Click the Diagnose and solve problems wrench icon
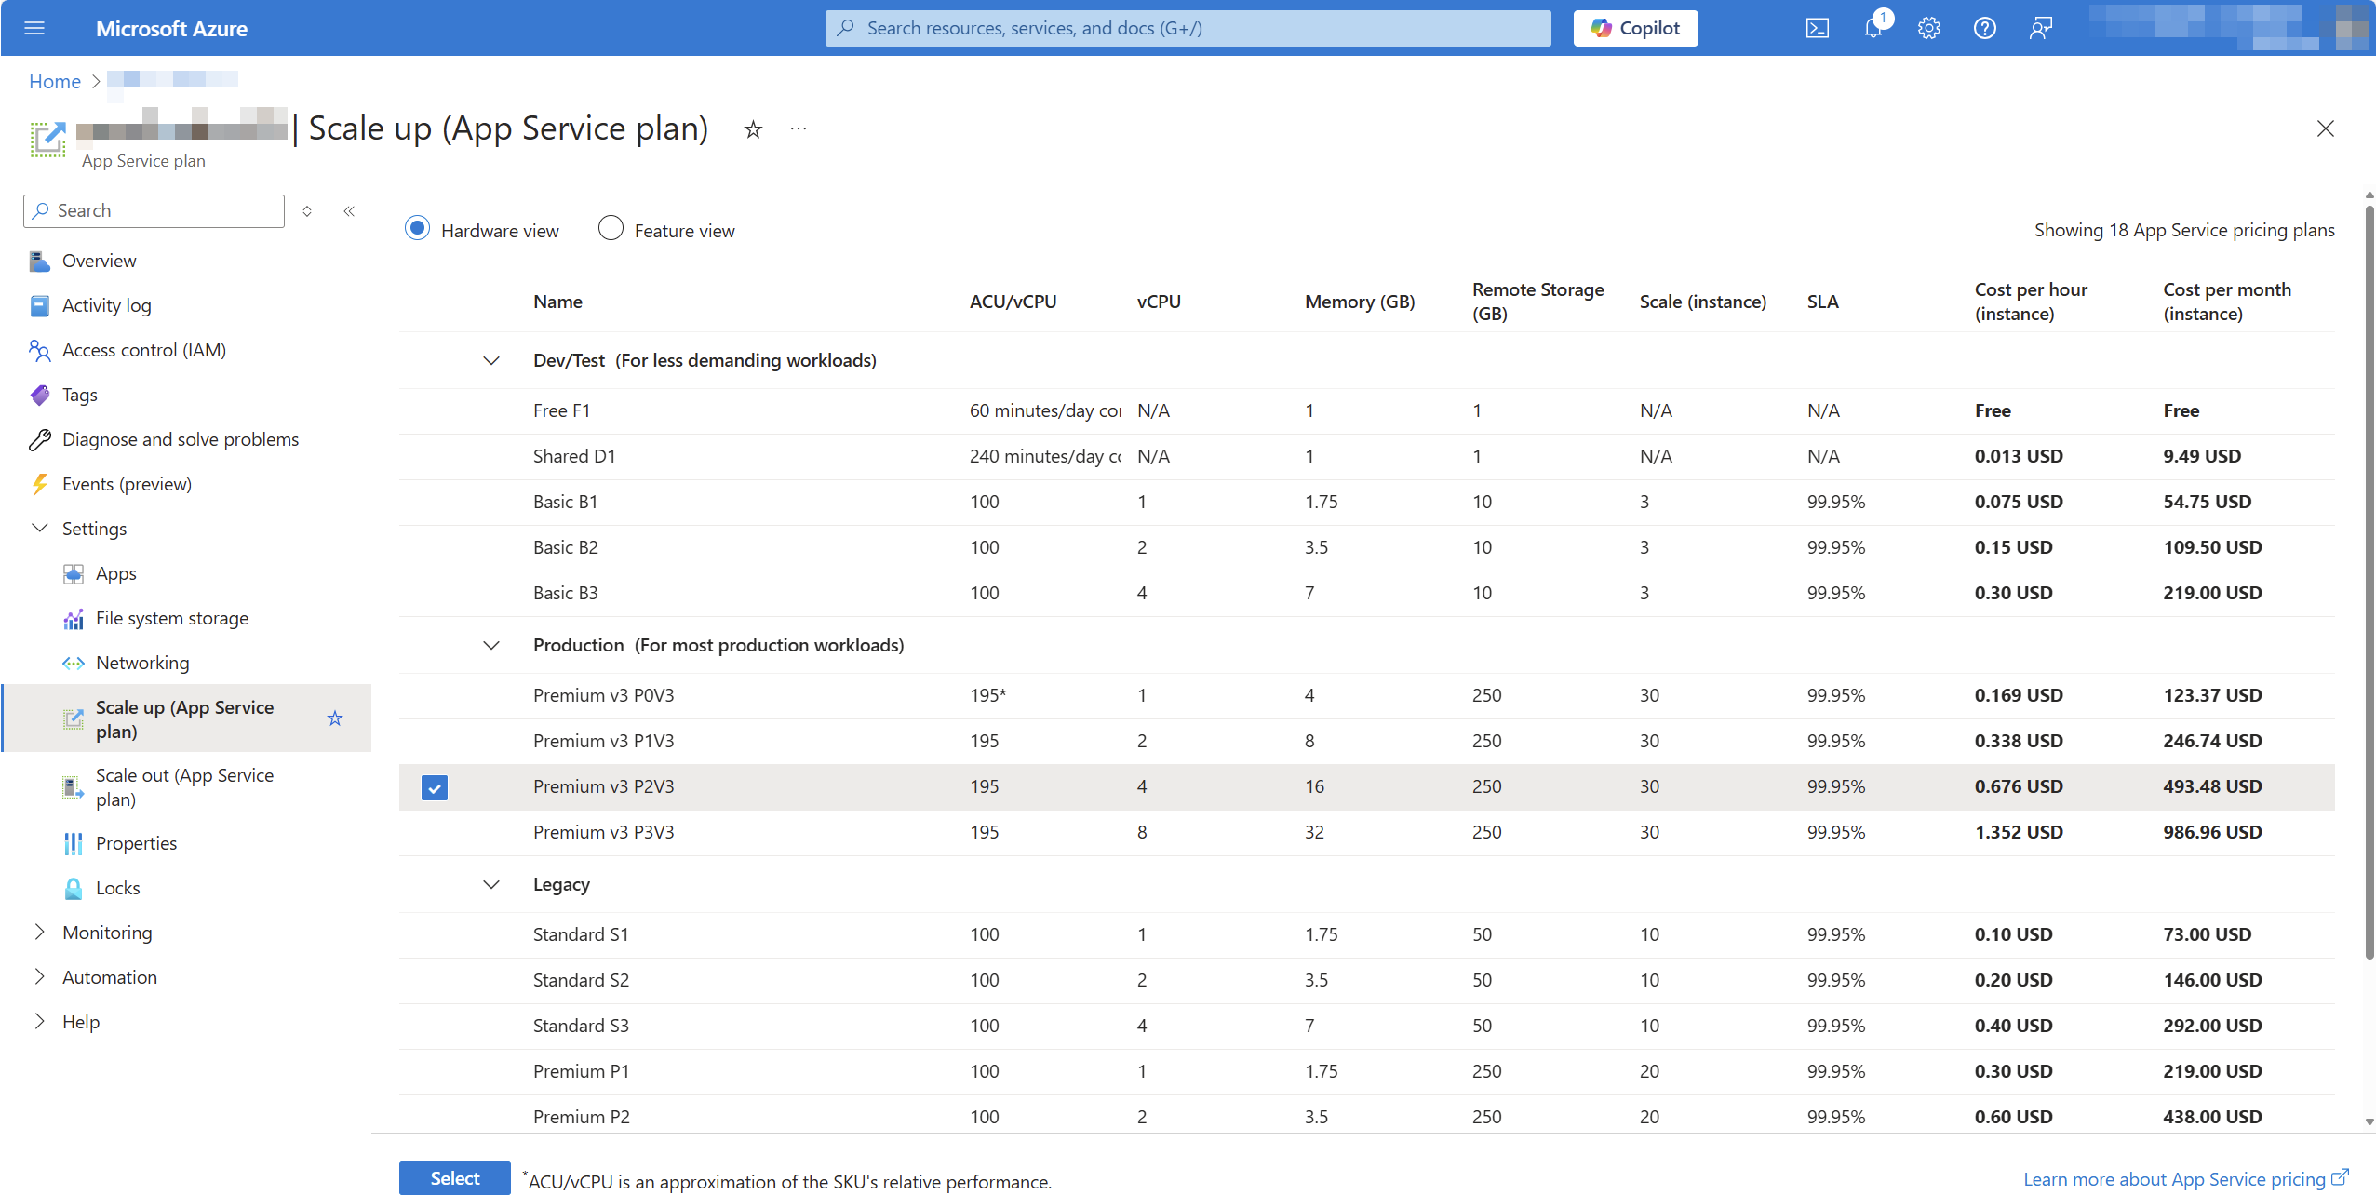 (x=39, y=440)
